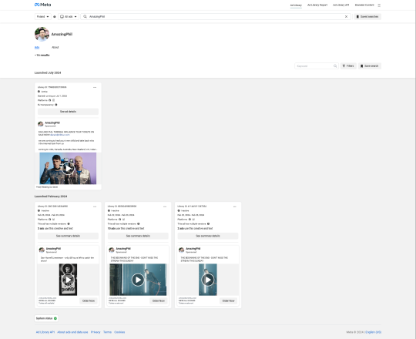Viewport: 416px width, 339px height.
Task: Clear the AmazingPhil search with X icon
Action: [346, 17]
